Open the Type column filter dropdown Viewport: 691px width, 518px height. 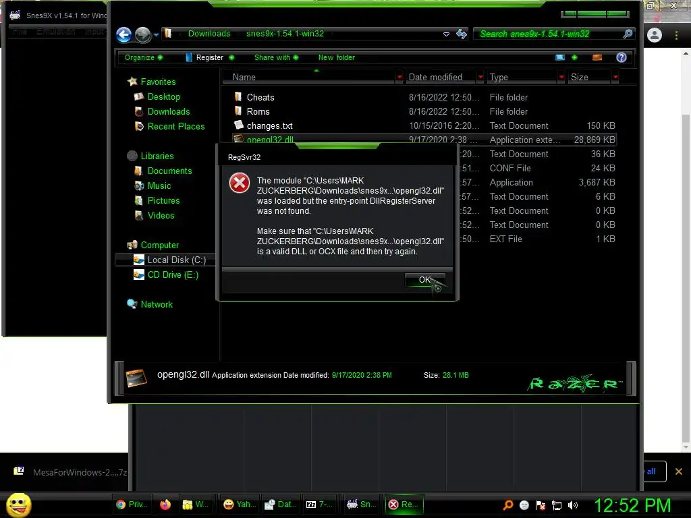561,77
